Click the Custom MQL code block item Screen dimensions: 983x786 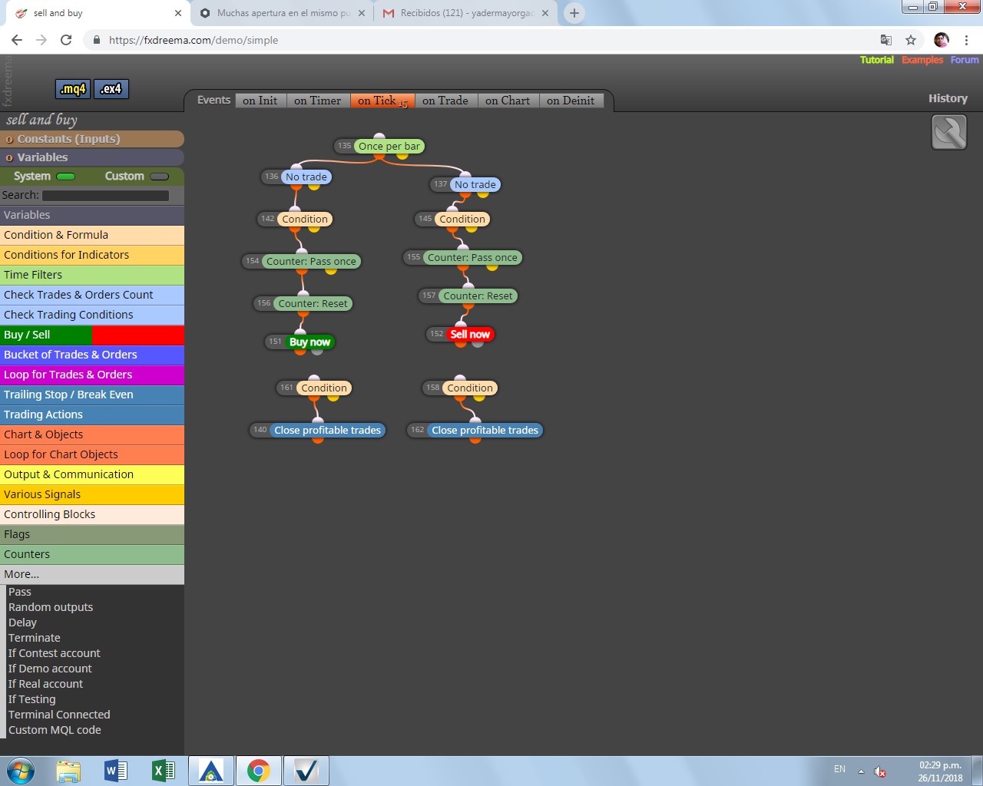point(55,730)
